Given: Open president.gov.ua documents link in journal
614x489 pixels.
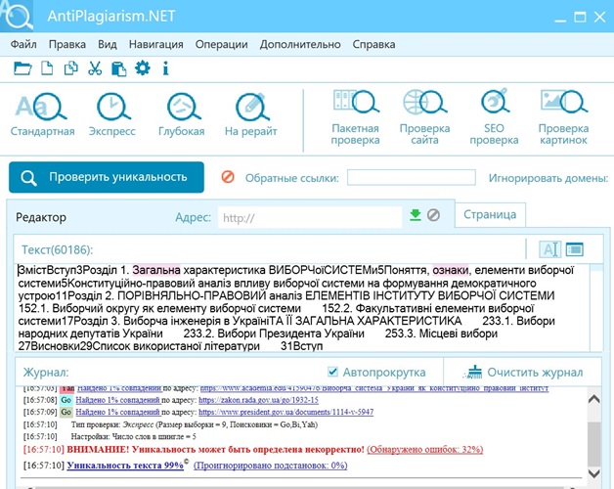Looking at the screenshot, I should click(x=285, y=412).
